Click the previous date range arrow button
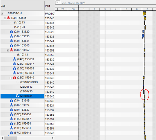This screenshot has width=156, height=140. tap(58, 2)
